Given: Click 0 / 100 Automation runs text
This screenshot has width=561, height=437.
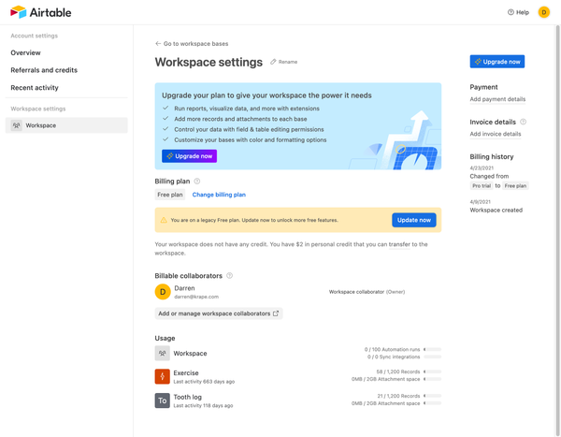Looking at the screenshot, I should (393, 349).
